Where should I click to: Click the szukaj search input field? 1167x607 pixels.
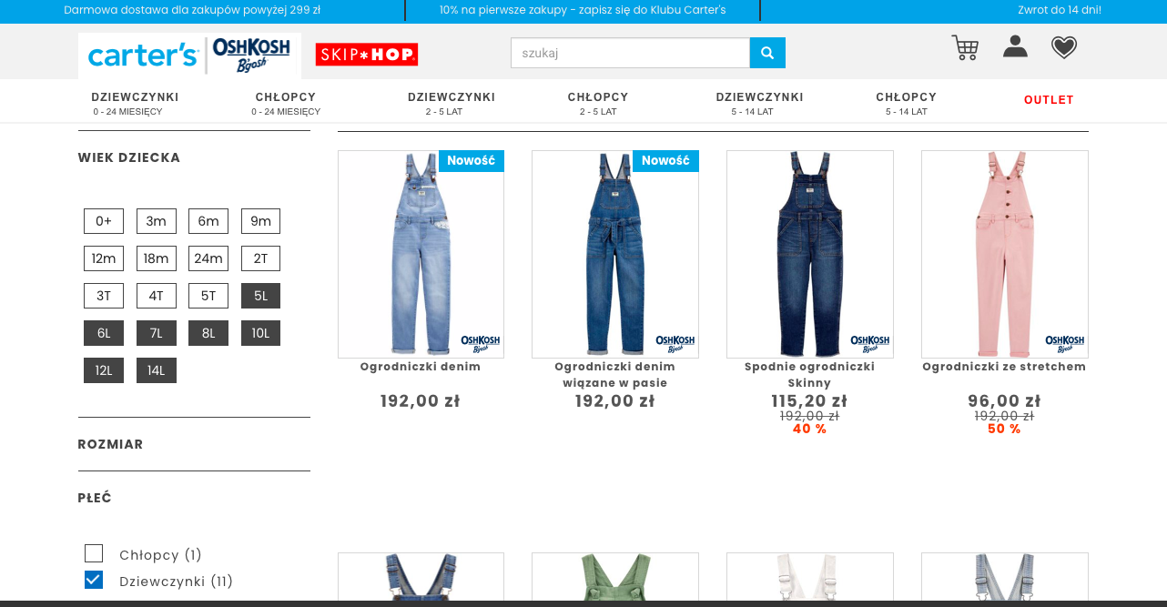click(630, 53)
